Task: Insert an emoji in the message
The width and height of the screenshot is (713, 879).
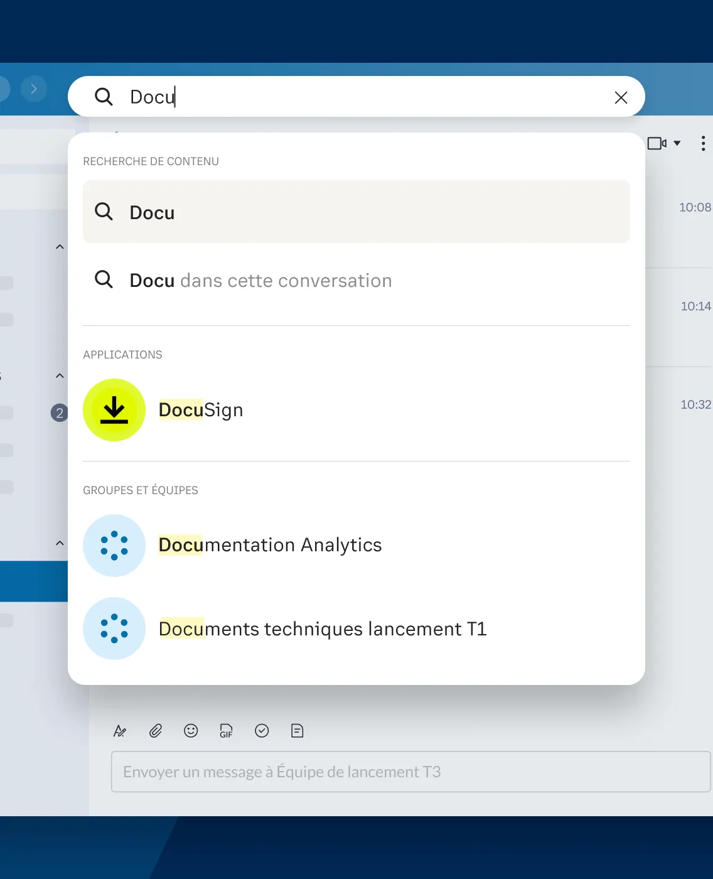Action: (x=191, y=730)
